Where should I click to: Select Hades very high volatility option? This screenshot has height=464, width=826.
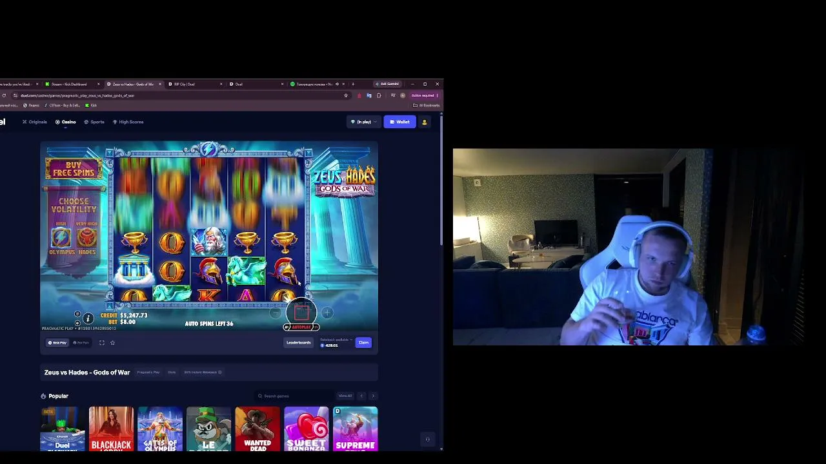(x=86, y=239)
